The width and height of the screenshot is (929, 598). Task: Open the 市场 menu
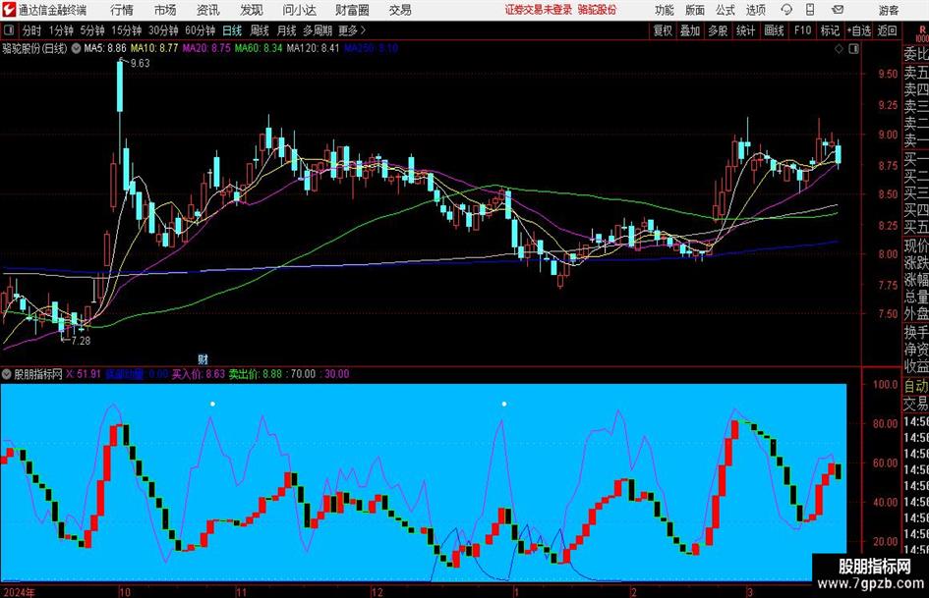tap(165, 10)
